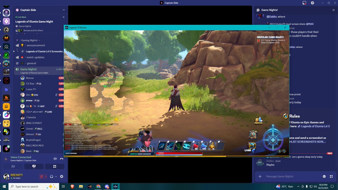The width and height of the screenshot is (338, 190).
Task: Click the Dakku username in chat
Action: point(270,161)
